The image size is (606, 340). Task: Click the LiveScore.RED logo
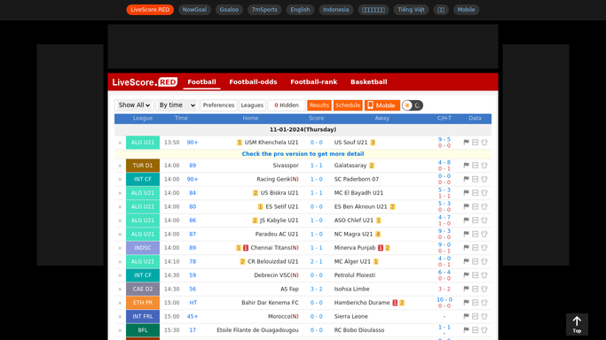coord(145,82)
